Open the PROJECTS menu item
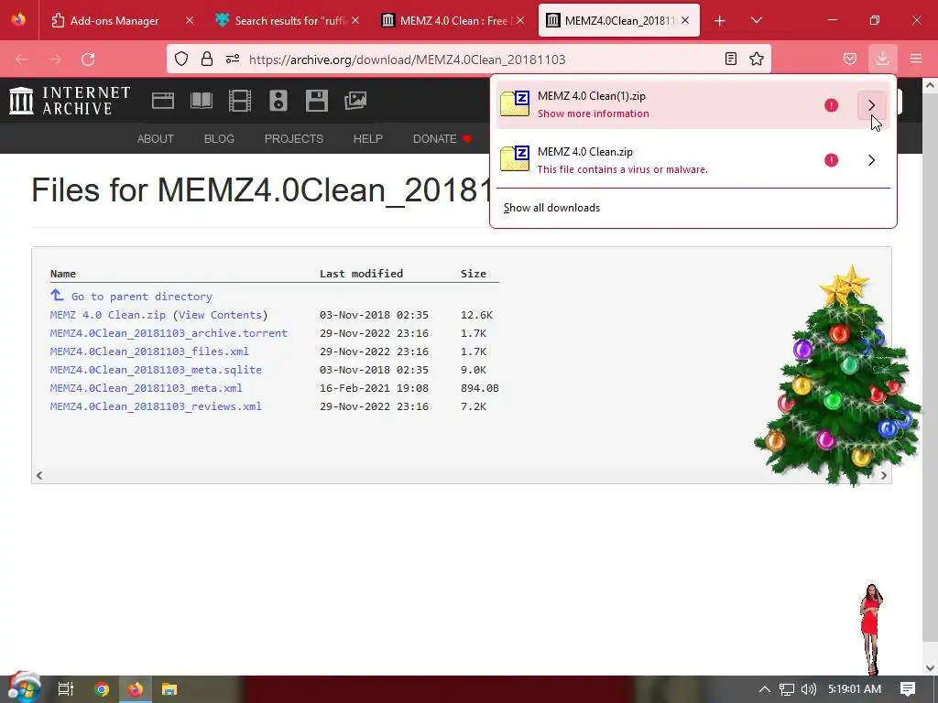 tap(294, 139)
